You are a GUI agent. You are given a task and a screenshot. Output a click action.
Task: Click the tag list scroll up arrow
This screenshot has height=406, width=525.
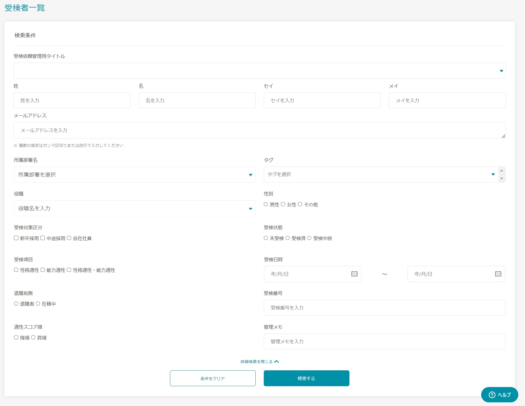tap(502, 171)
